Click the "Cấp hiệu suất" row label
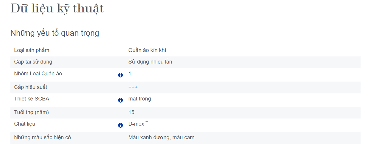 31,87
